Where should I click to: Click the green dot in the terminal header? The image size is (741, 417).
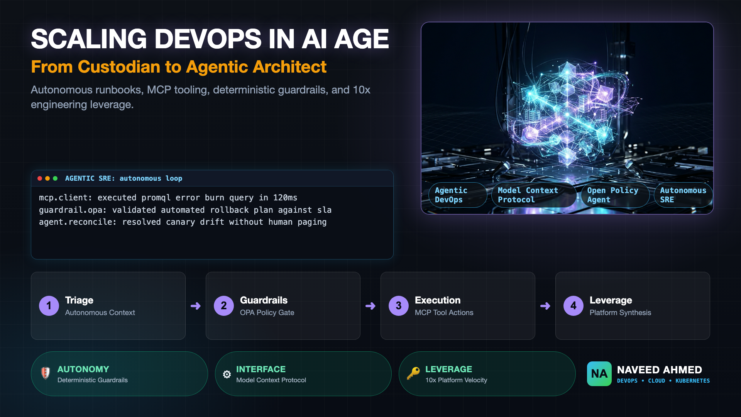[55, 178]
